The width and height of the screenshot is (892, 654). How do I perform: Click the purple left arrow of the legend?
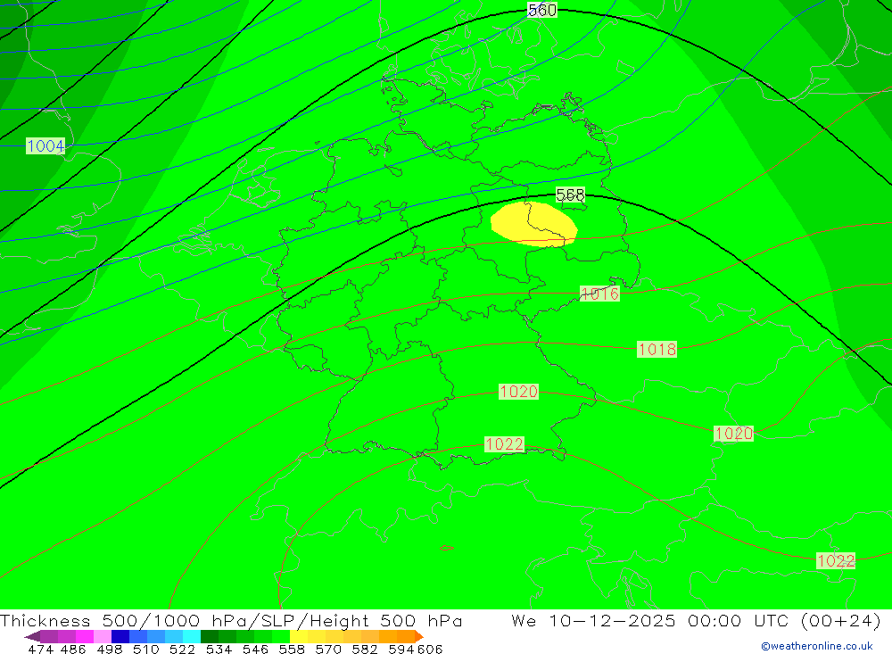tap(32, 636)
